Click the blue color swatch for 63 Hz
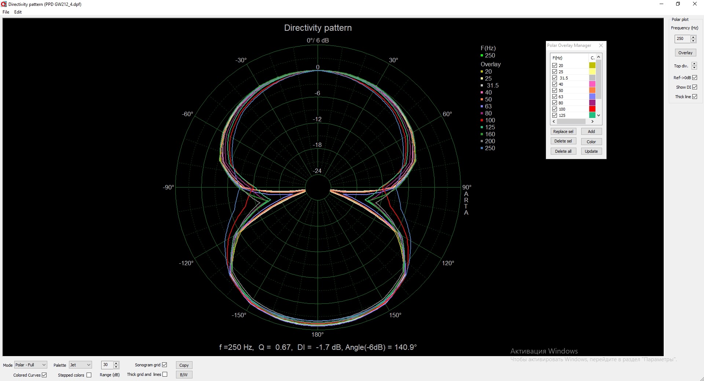This screenshot has width=704, height=381. coord(592,97)
